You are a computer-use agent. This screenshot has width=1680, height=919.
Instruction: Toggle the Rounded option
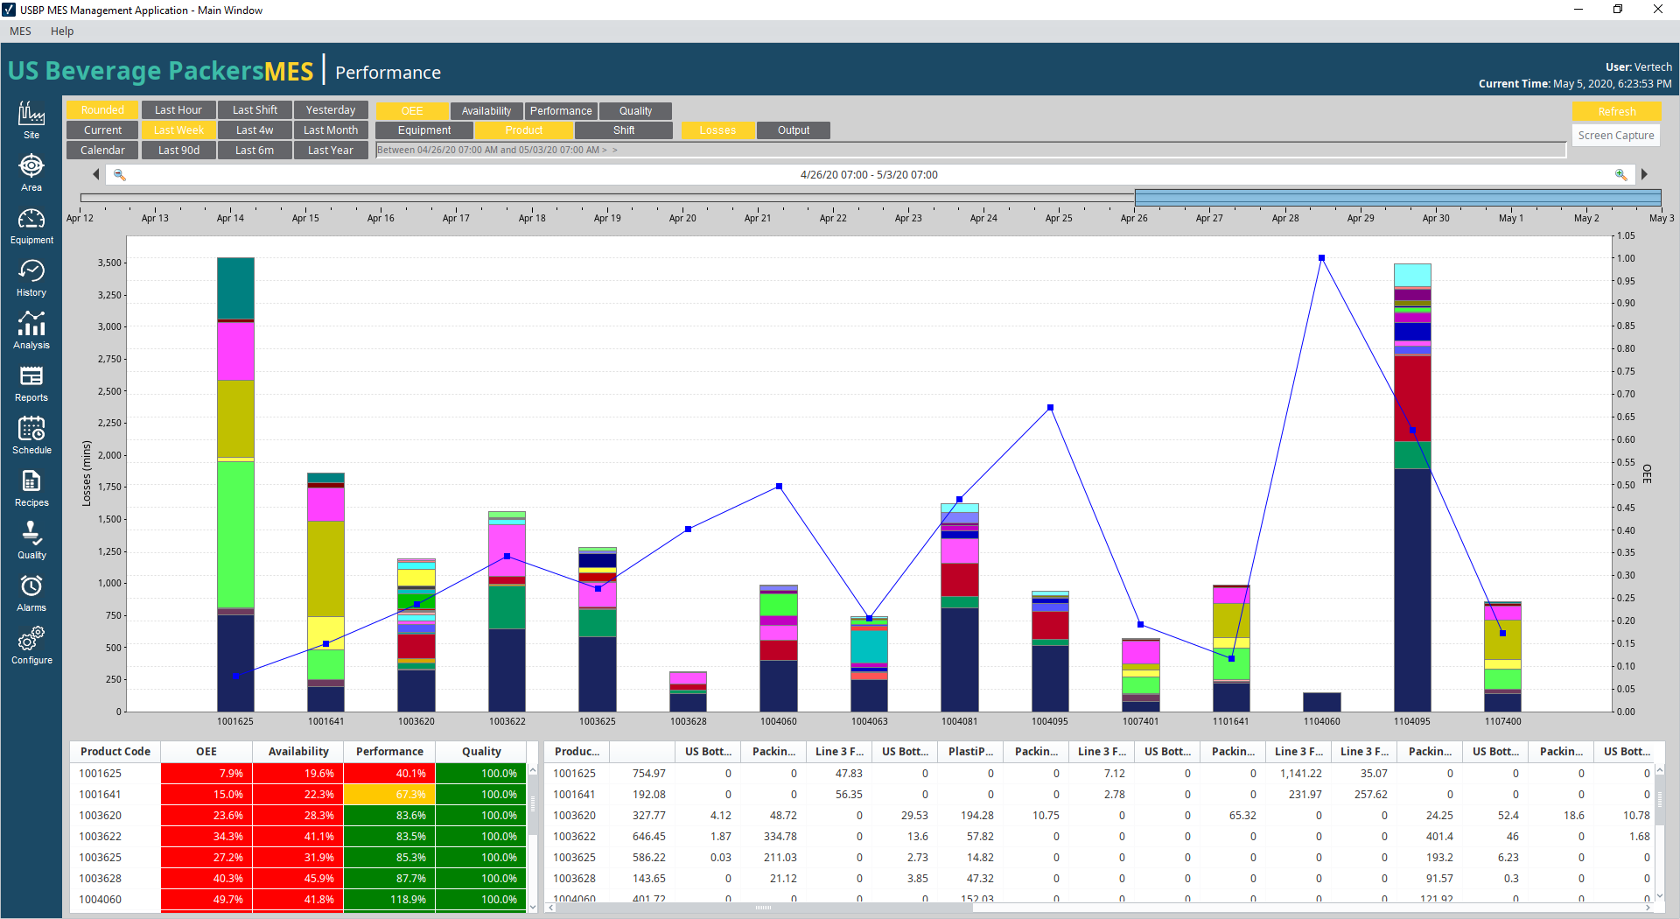[x=102, y=110]
